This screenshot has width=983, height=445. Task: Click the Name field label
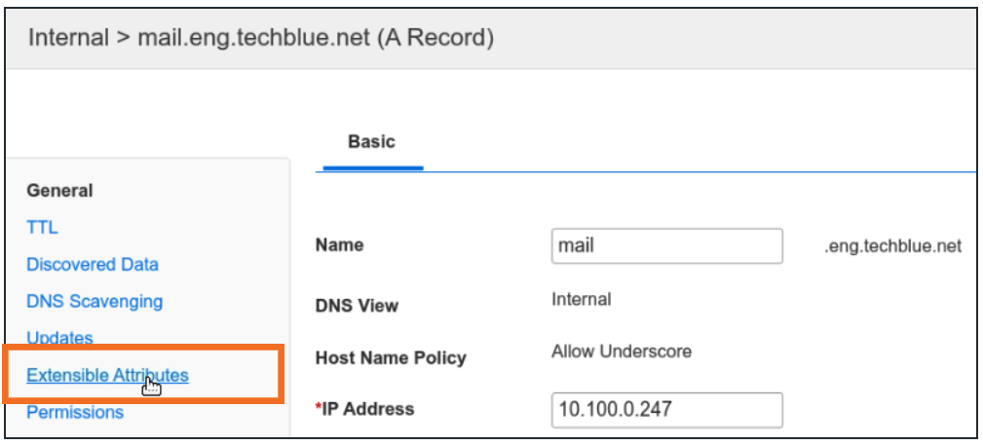(337, 246)
